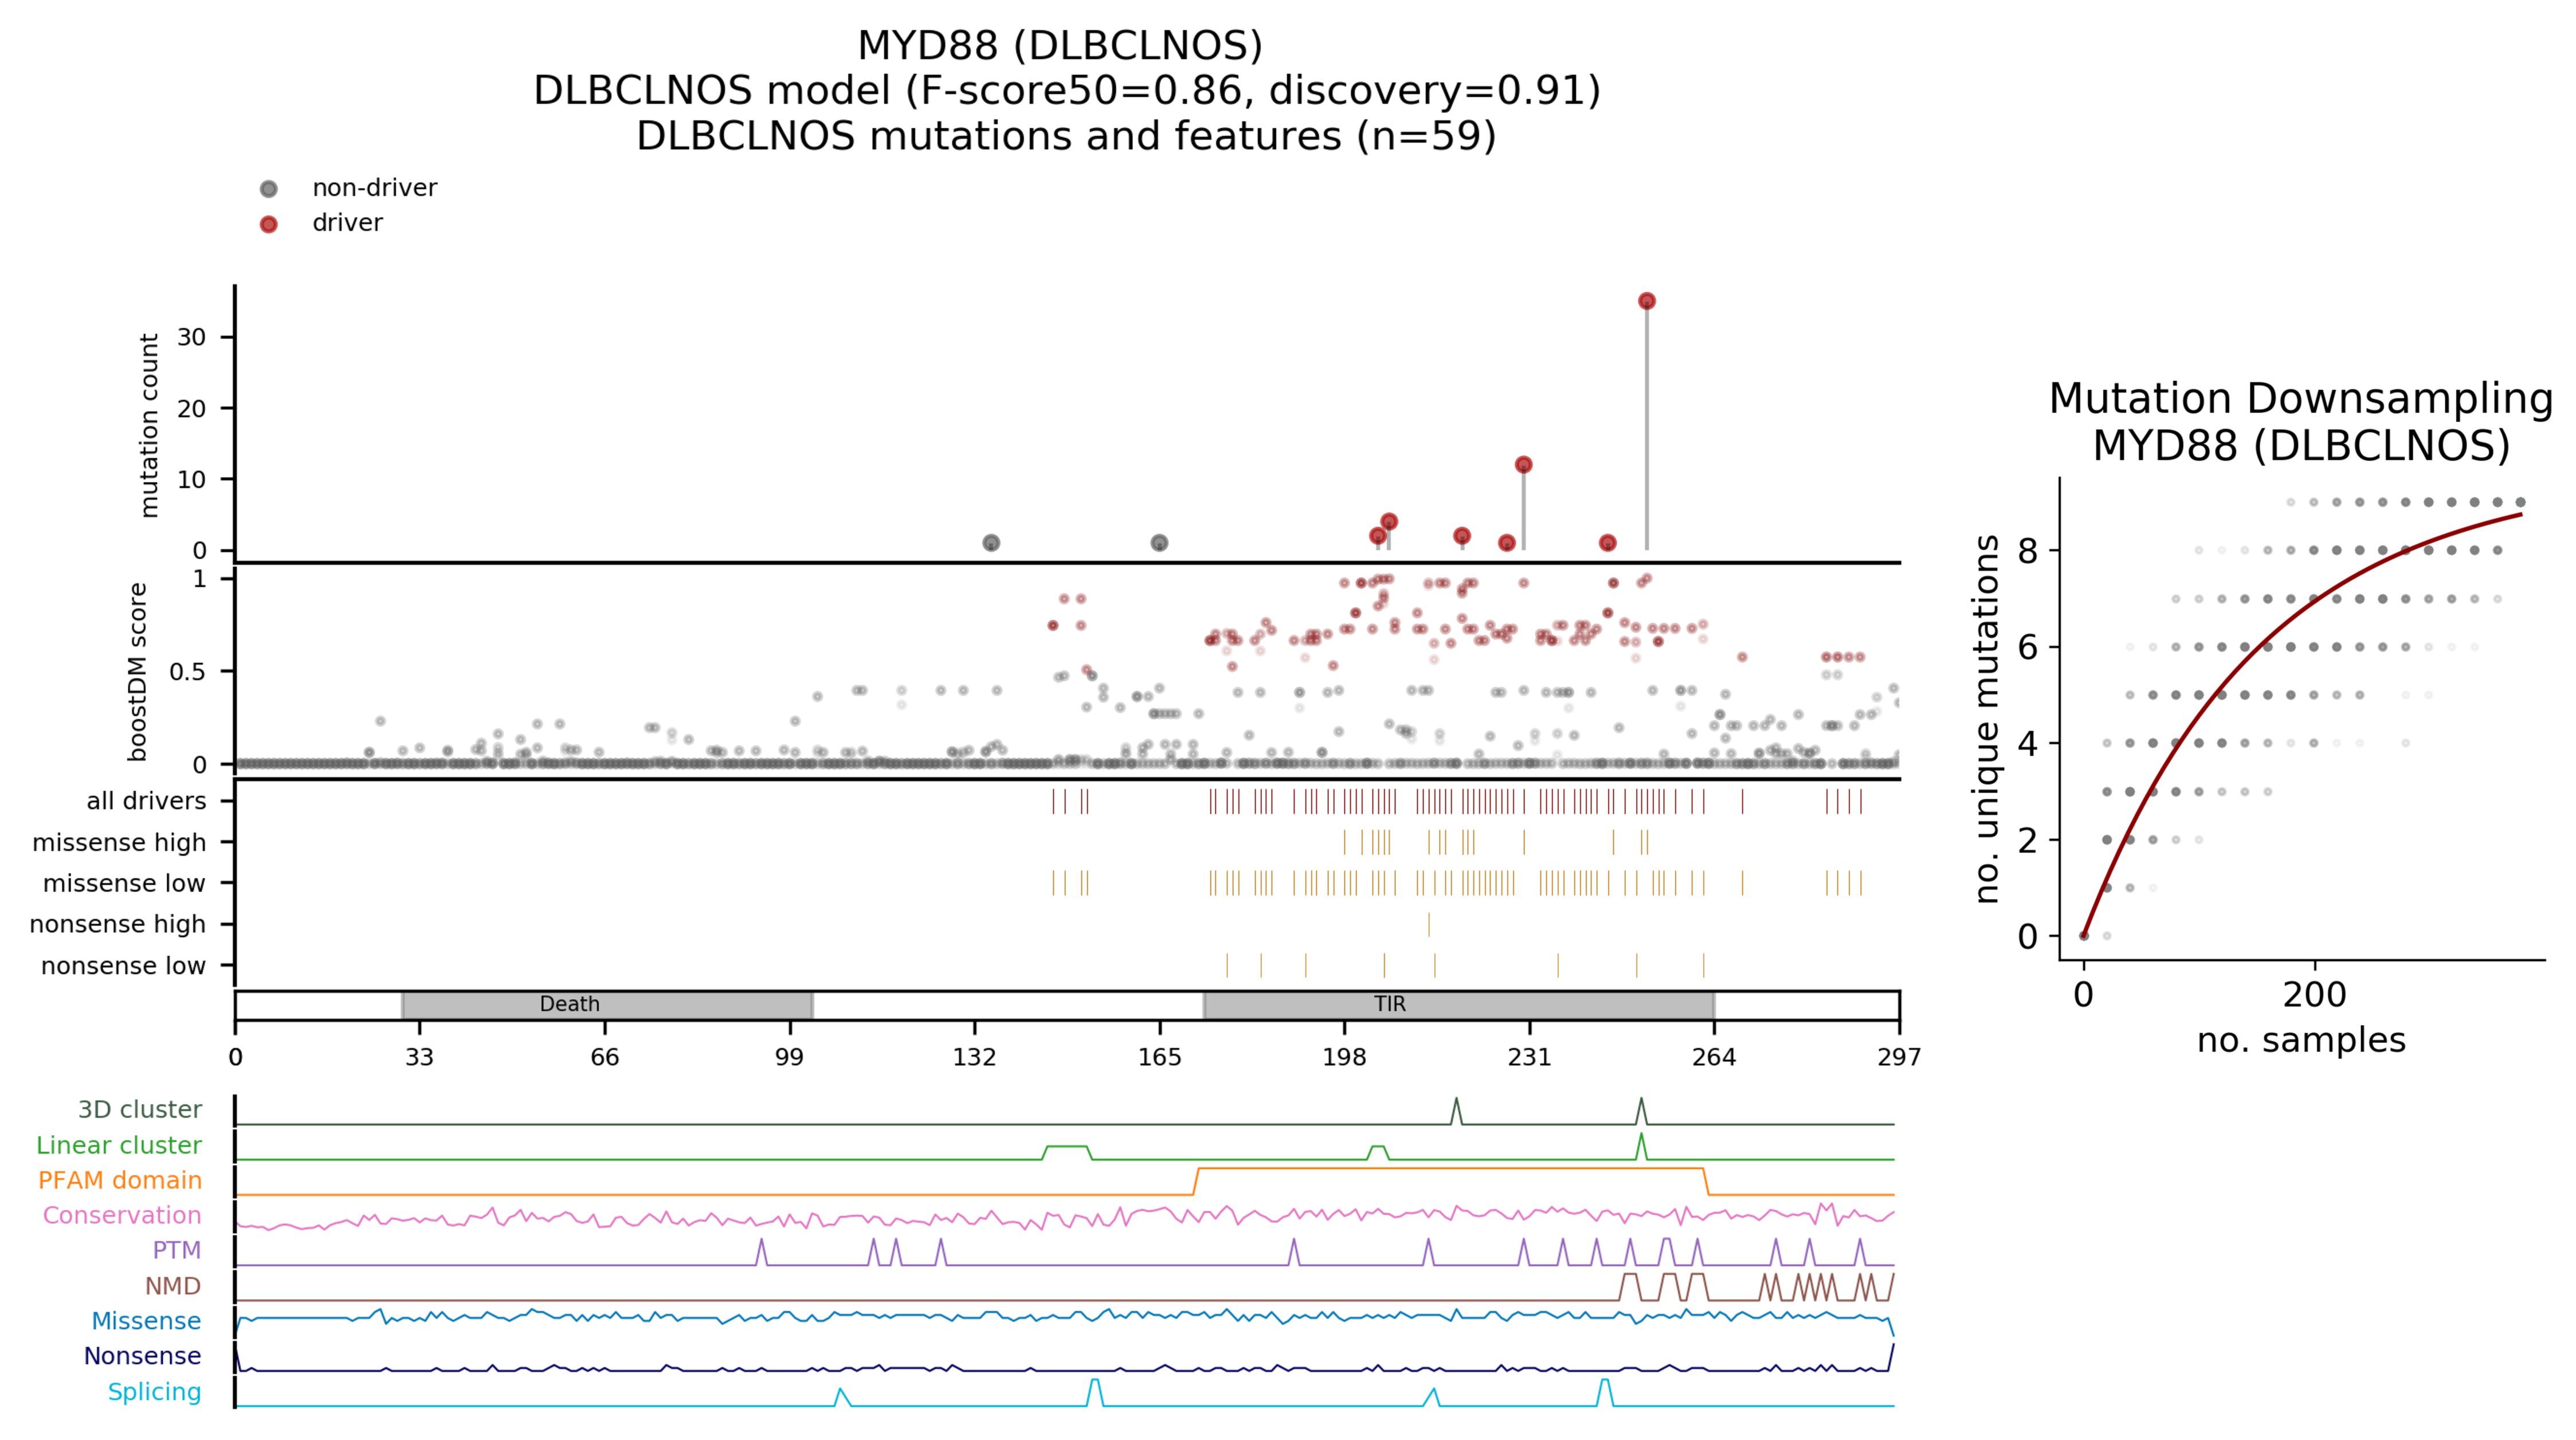The image size is (2576, 1440).
Task: Click the 'missense high' row label
Action: click(x=119, y=842)
